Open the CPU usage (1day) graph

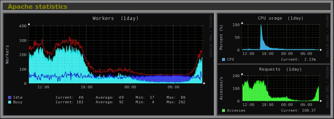274,39
